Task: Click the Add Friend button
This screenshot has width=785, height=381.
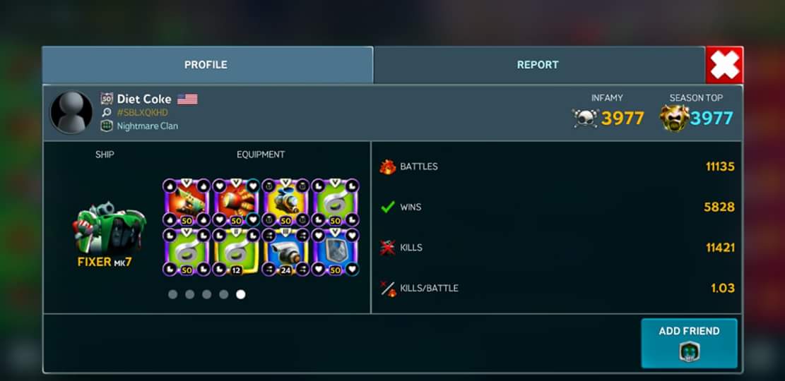Action: (x=689, y=343)
